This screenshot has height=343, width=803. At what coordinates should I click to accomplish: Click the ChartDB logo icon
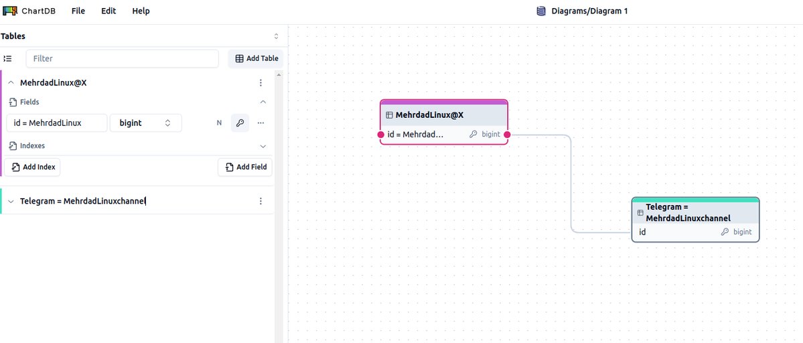coord(10,11)
